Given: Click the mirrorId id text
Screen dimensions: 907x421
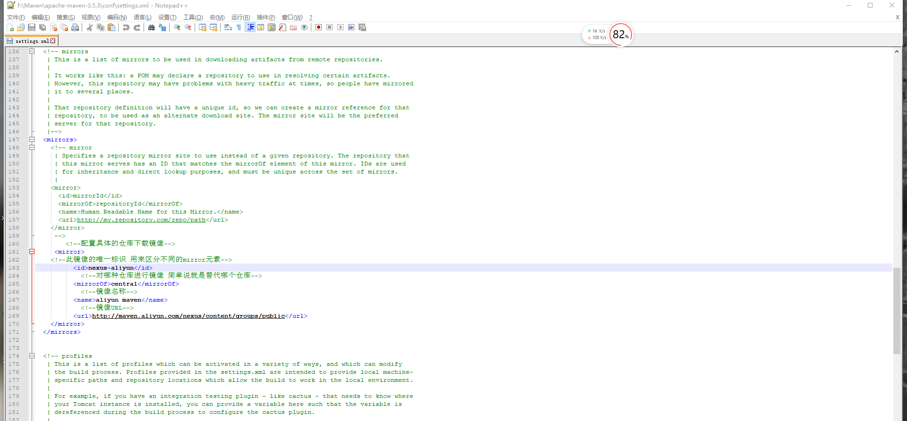Looking at the screenshot, I should (88, 196).
